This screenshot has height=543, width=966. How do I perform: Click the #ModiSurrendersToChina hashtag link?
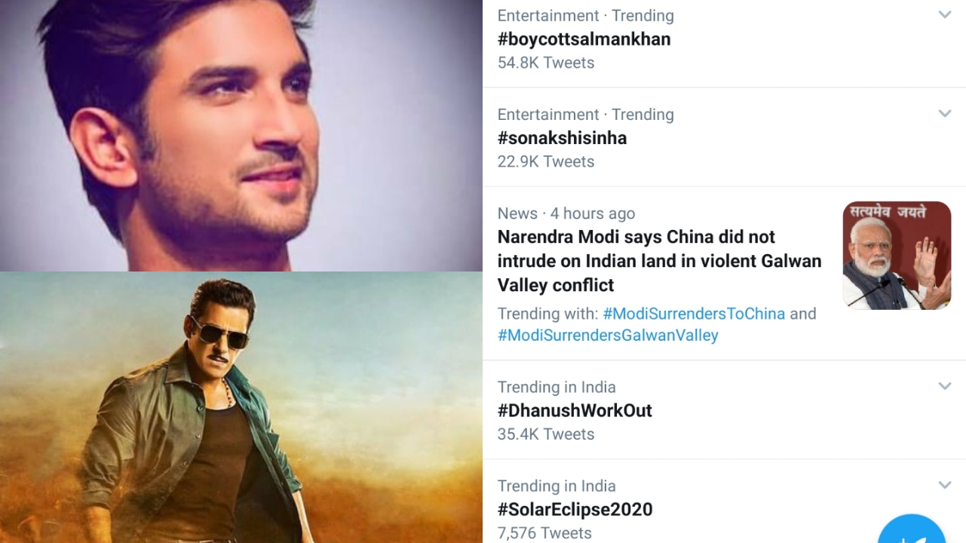(694, 314)
